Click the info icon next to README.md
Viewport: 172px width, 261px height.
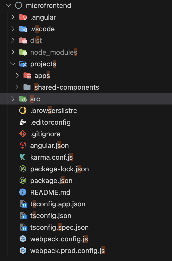coord(23,192)
